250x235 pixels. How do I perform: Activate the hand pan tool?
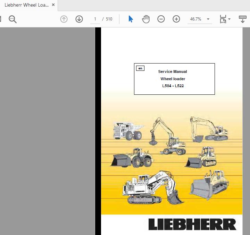pos(146,19)
